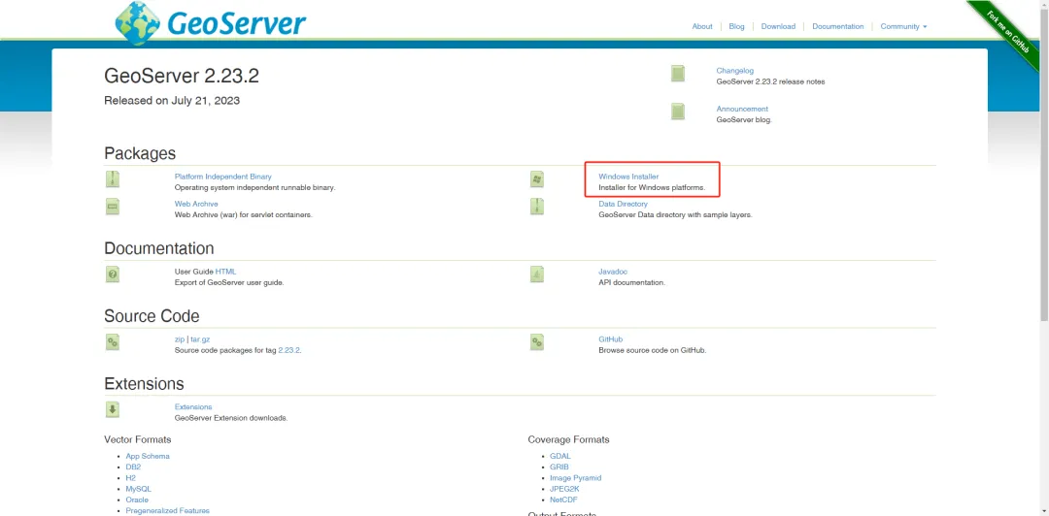1049x516 pixels.
Task: Open the Image Pyramid link
Action: click(575, 478)
